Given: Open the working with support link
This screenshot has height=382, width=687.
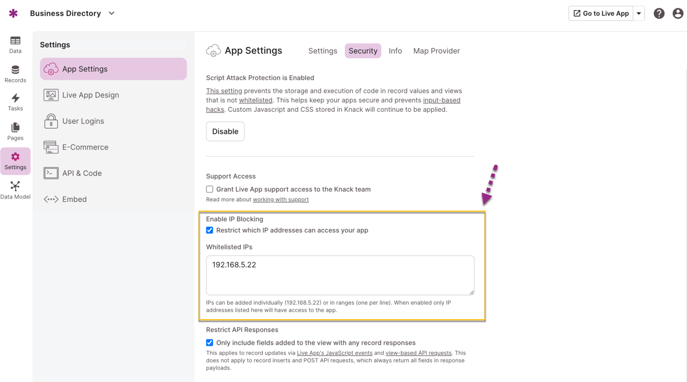Looking at the screenshot, I should [281, 199].
